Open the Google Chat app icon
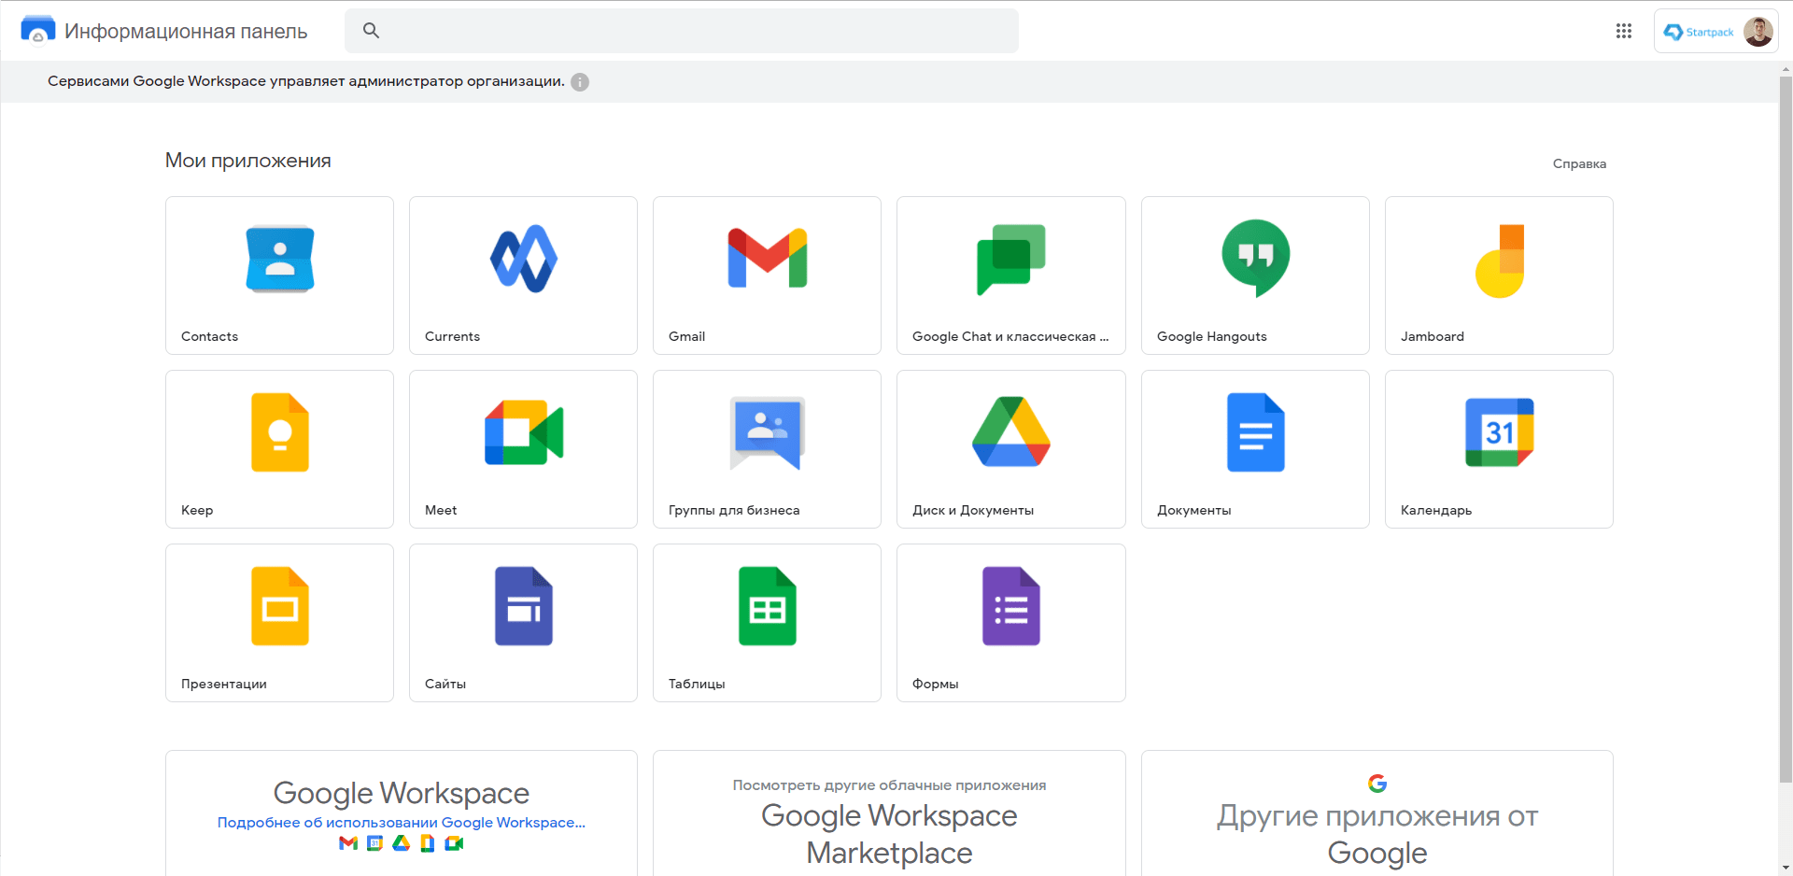Image resolution: width=1793 pixels, height=876 pixels. tap(1011, 260)
